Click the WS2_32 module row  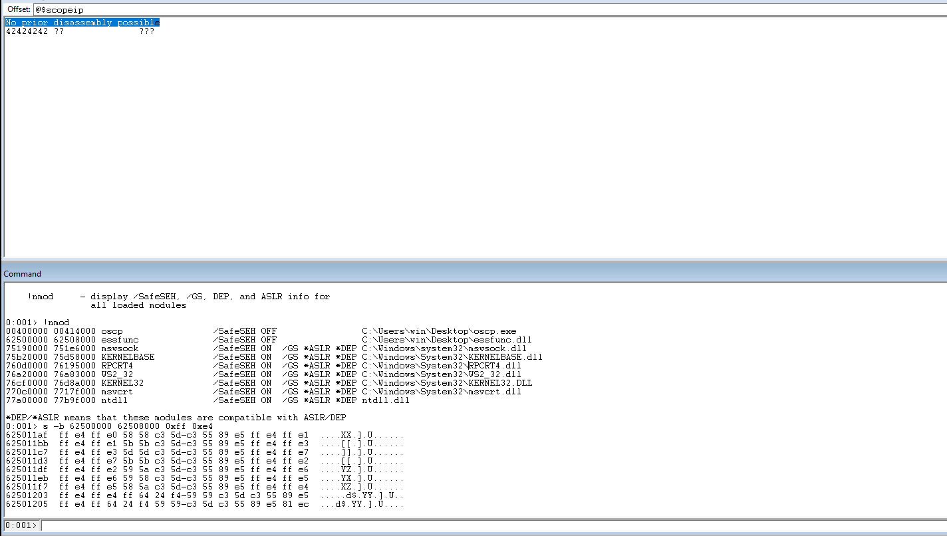pos(117,374)
